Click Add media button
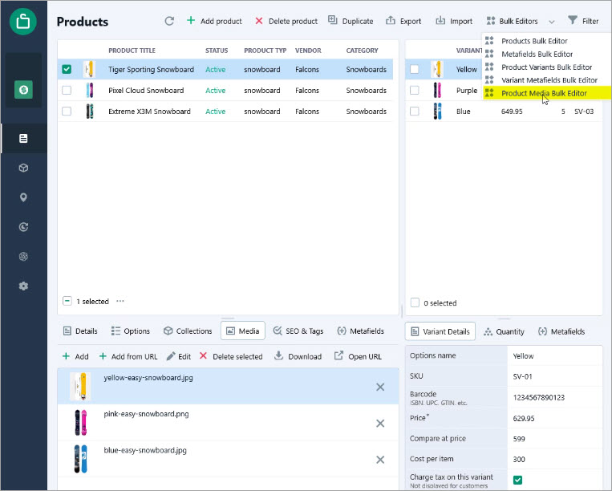This screenshot has width=612, height=491. pyautogui.click(x=75, y=356)
